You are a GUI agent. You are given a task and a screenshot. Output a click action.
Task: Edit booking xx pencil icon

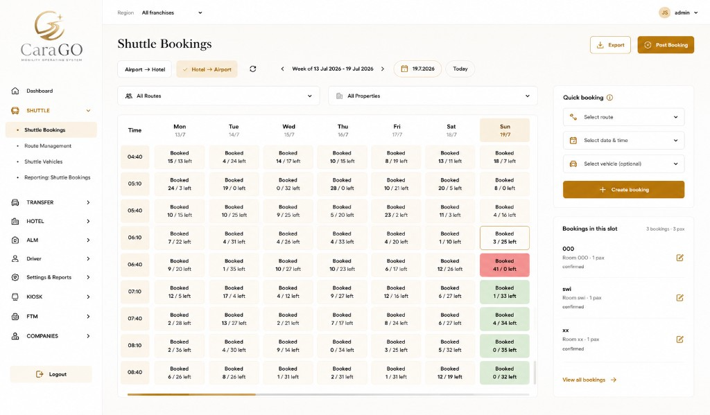pos(679,339)
